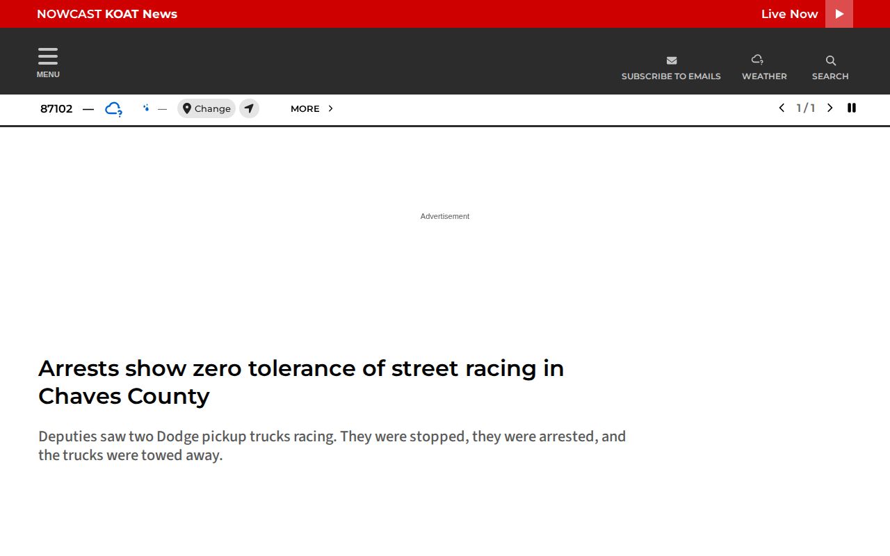Click the Advertisement label

[445, 216]
